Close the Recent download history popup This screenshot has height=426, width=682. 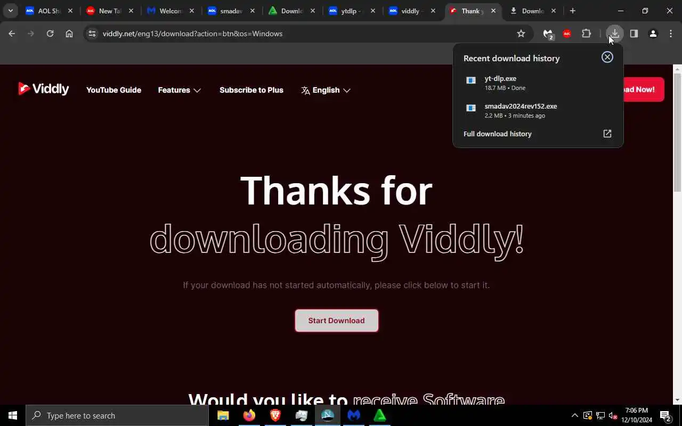point(607,57)
